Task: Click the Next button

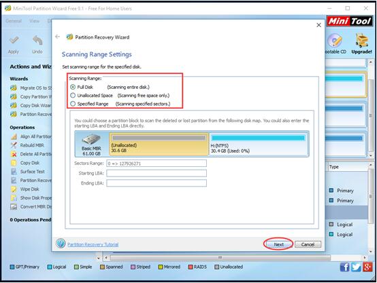Action: [278, 244]
